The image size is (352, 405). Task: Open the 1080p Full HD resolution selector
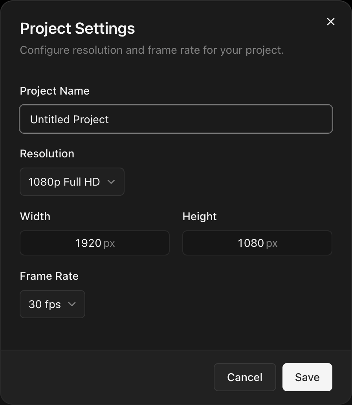72,182
